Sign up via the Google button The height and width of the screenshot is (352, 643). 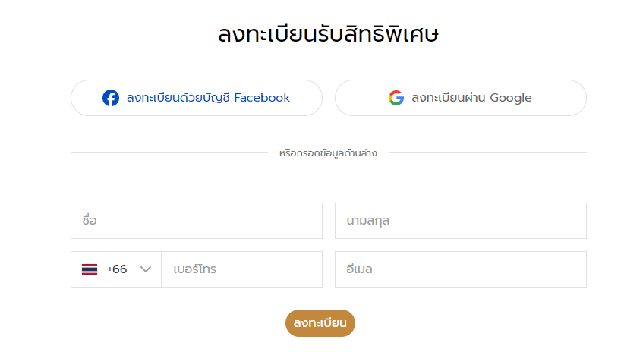[461, 98]
